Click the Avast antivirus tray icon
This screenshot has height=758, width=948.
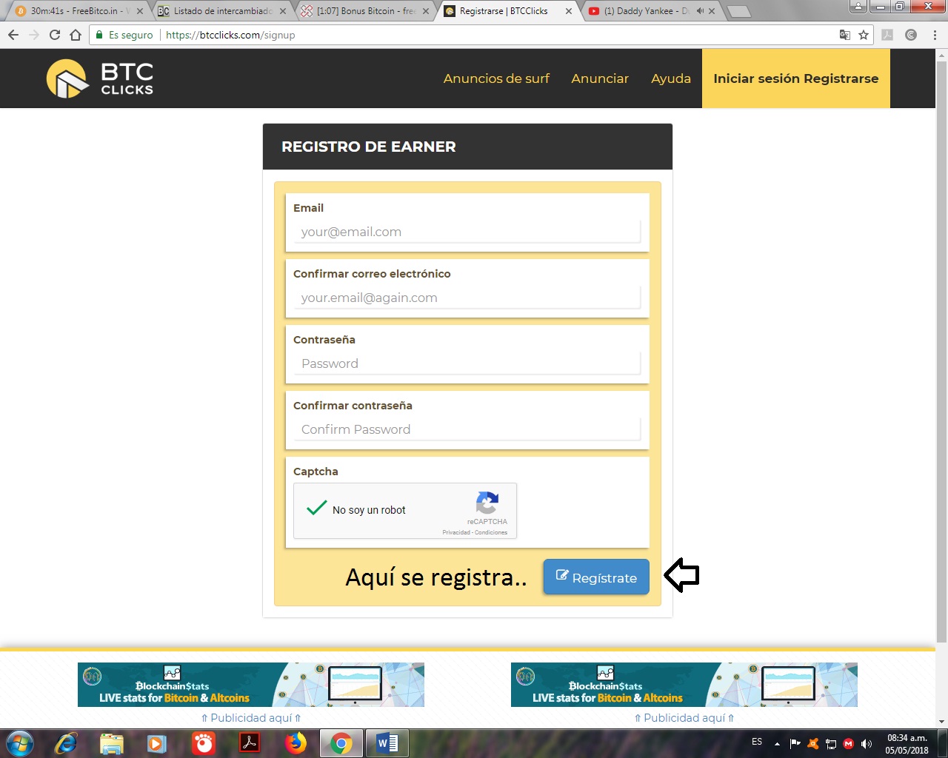click(813, 744)
